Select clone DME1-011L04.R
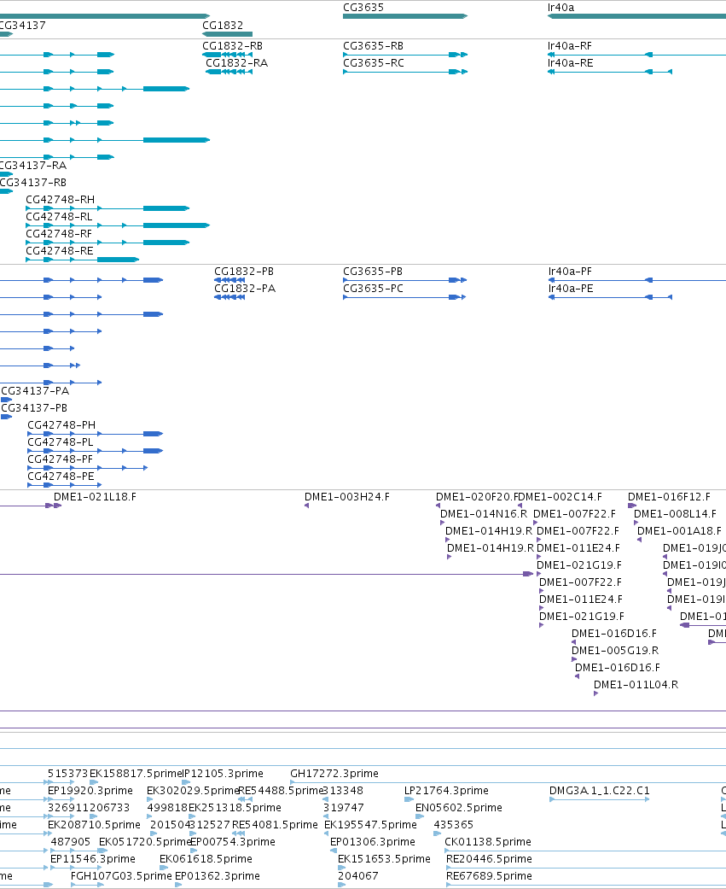The height and width of the screenshot is (889, 726). [x=636, y=684]
